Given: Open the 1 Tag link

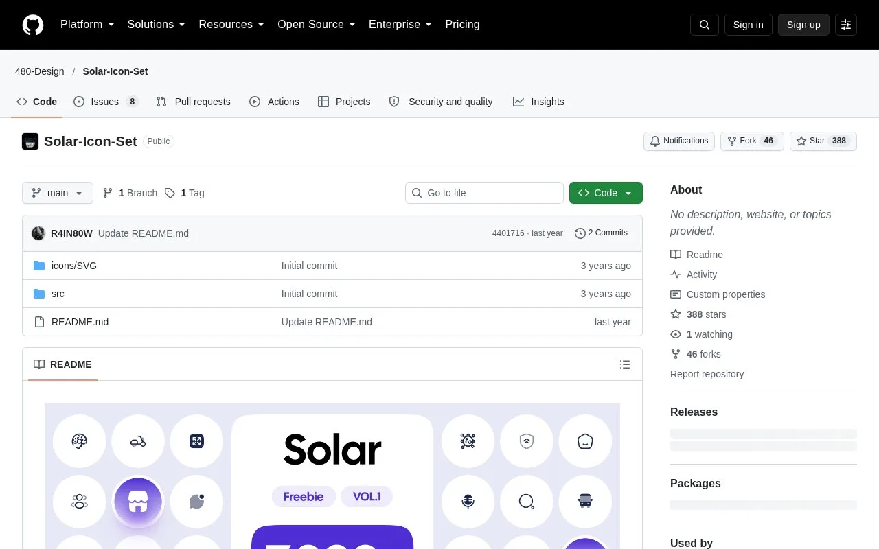Looking at the screenshot, I should 185,193.
